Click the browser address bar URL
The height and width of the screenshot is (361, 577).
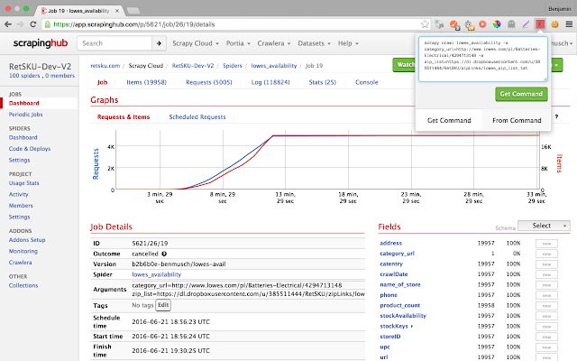(x=134, y=24)
